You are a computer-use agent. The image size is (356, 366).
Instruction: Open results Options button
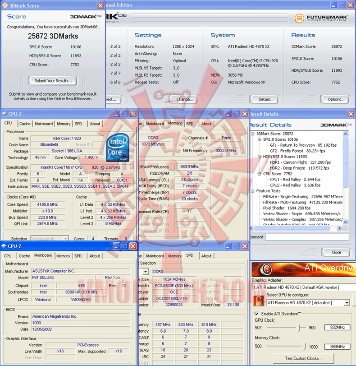pyautogui.click(x=335, y=99)
